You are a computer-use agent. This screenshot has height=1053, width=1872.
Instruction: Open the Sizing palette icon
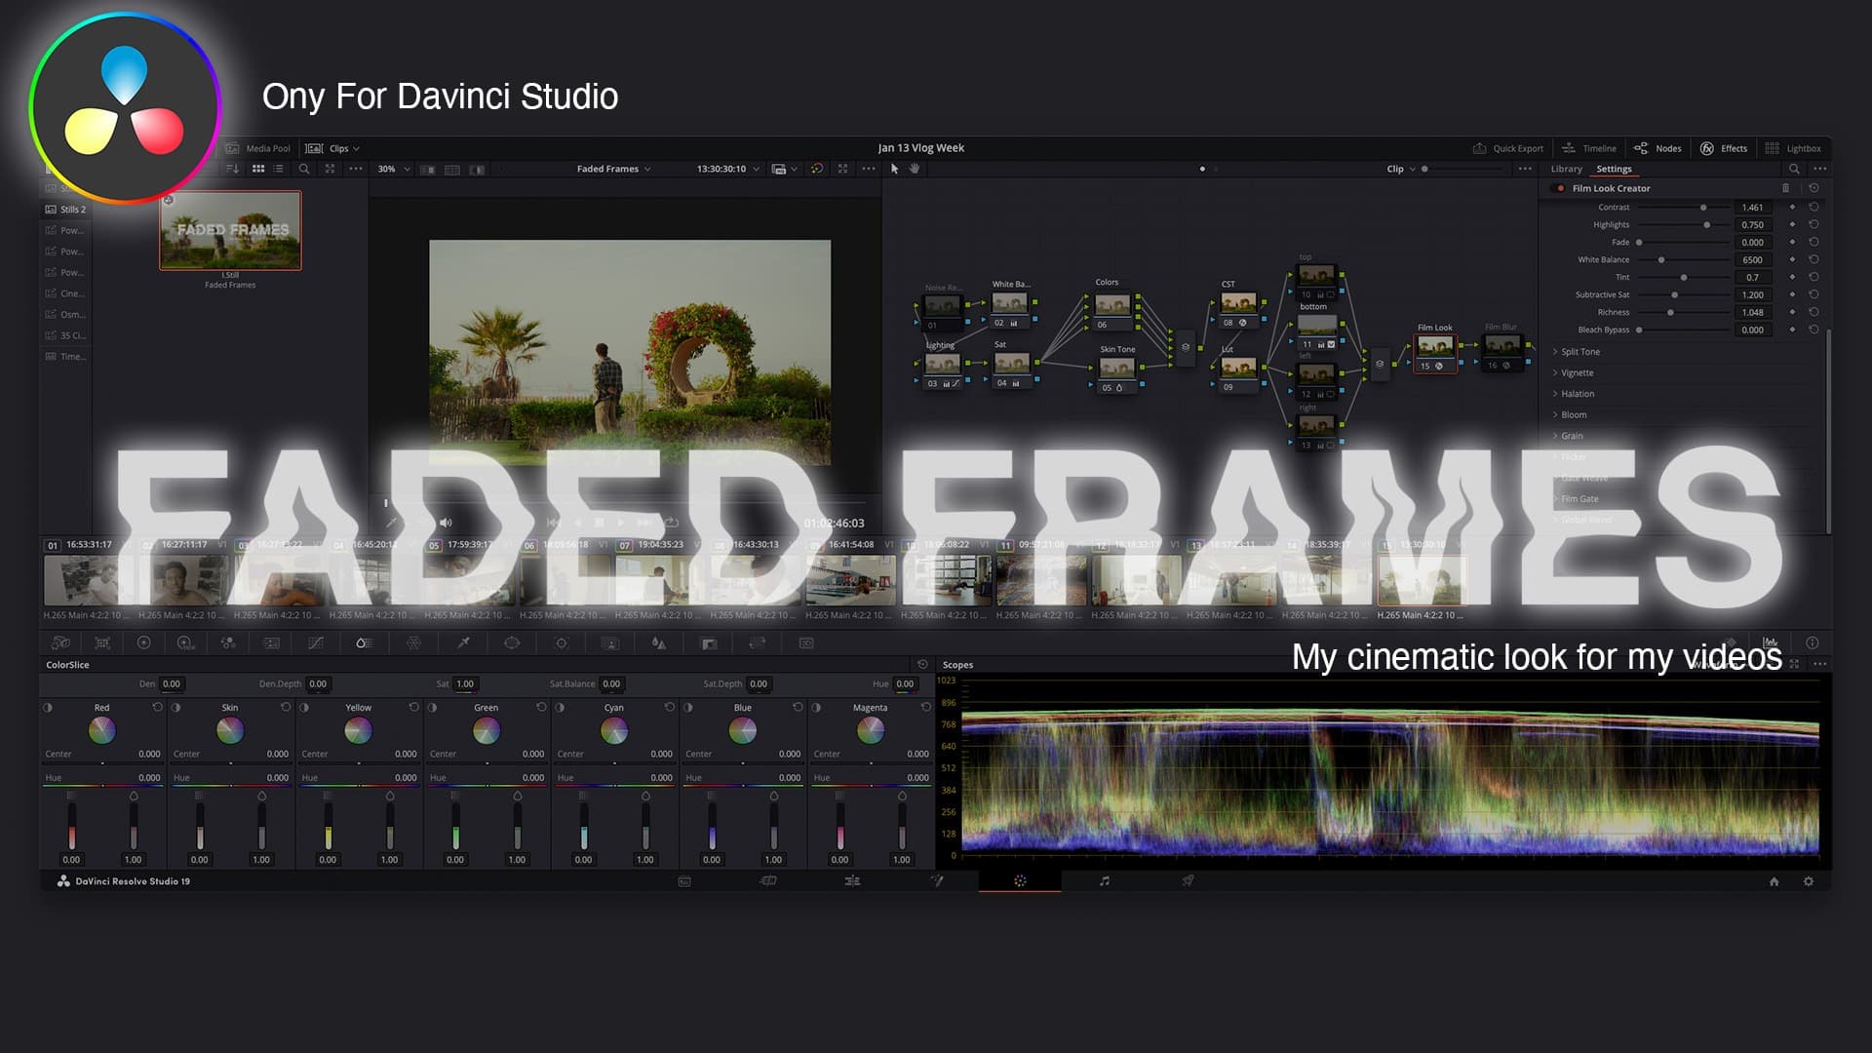tap(758, 643)
